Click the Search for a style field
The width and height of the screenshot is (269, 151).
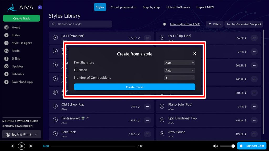coord(80,24)
